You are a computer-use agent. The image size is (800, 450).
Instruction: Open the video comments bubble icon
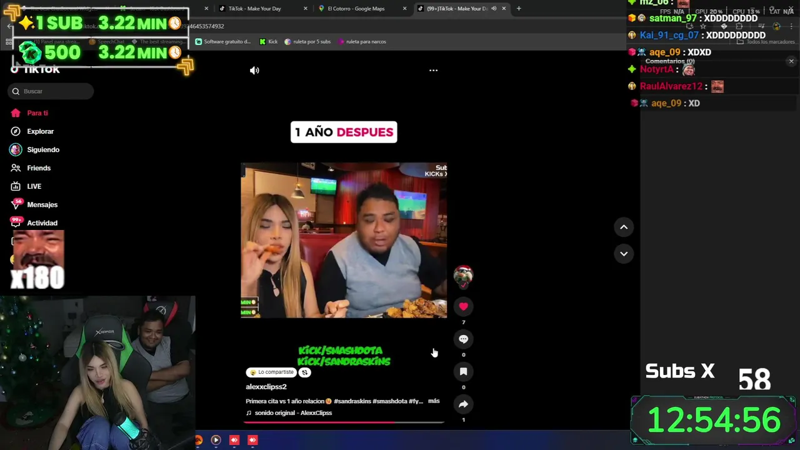click(x=463, y=339)
